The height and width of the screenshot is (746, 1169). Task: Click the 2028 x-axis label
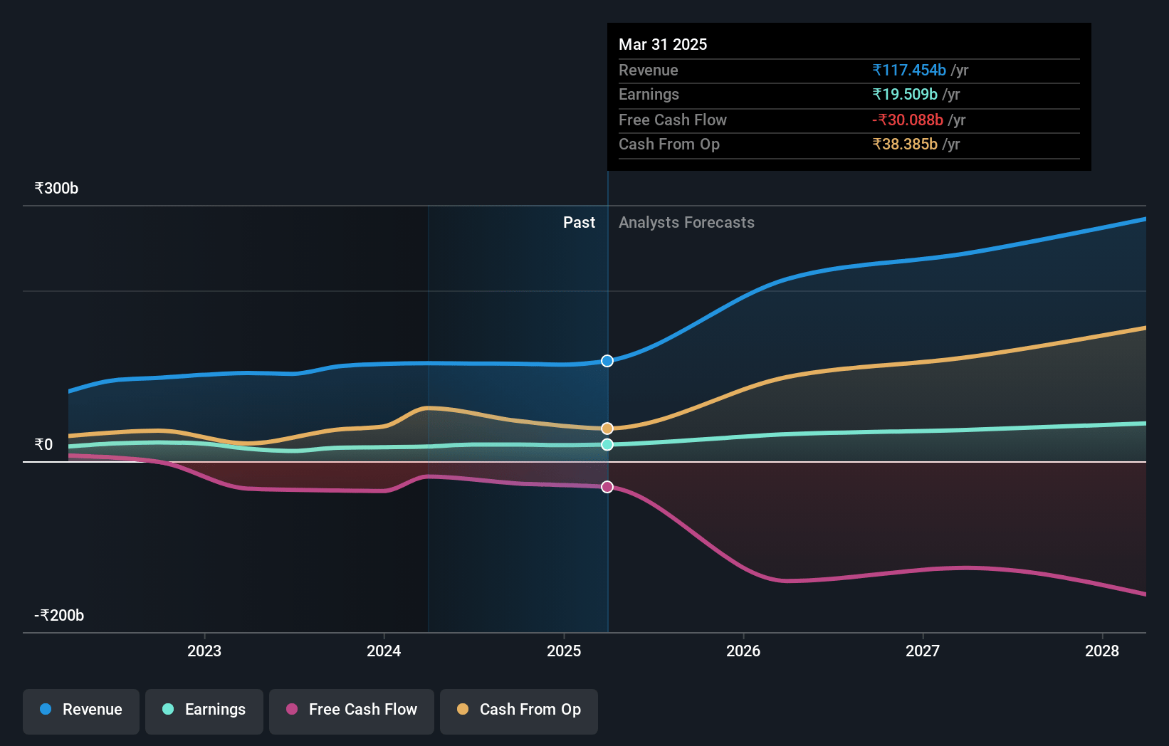tap(1102, 651)
